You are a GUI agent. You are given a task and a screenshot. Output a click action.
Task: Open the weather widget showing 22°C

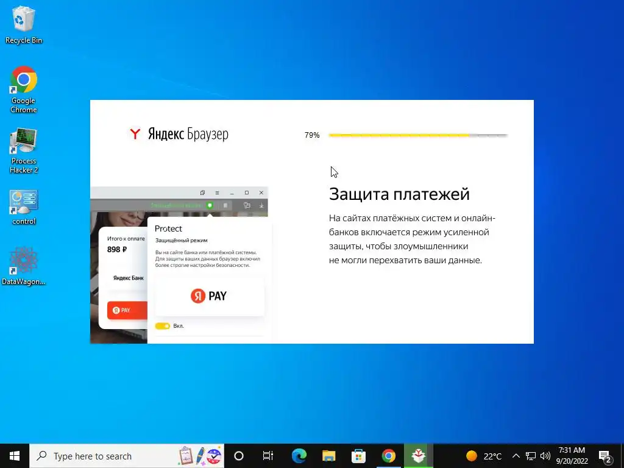click(x=484, y=456)
